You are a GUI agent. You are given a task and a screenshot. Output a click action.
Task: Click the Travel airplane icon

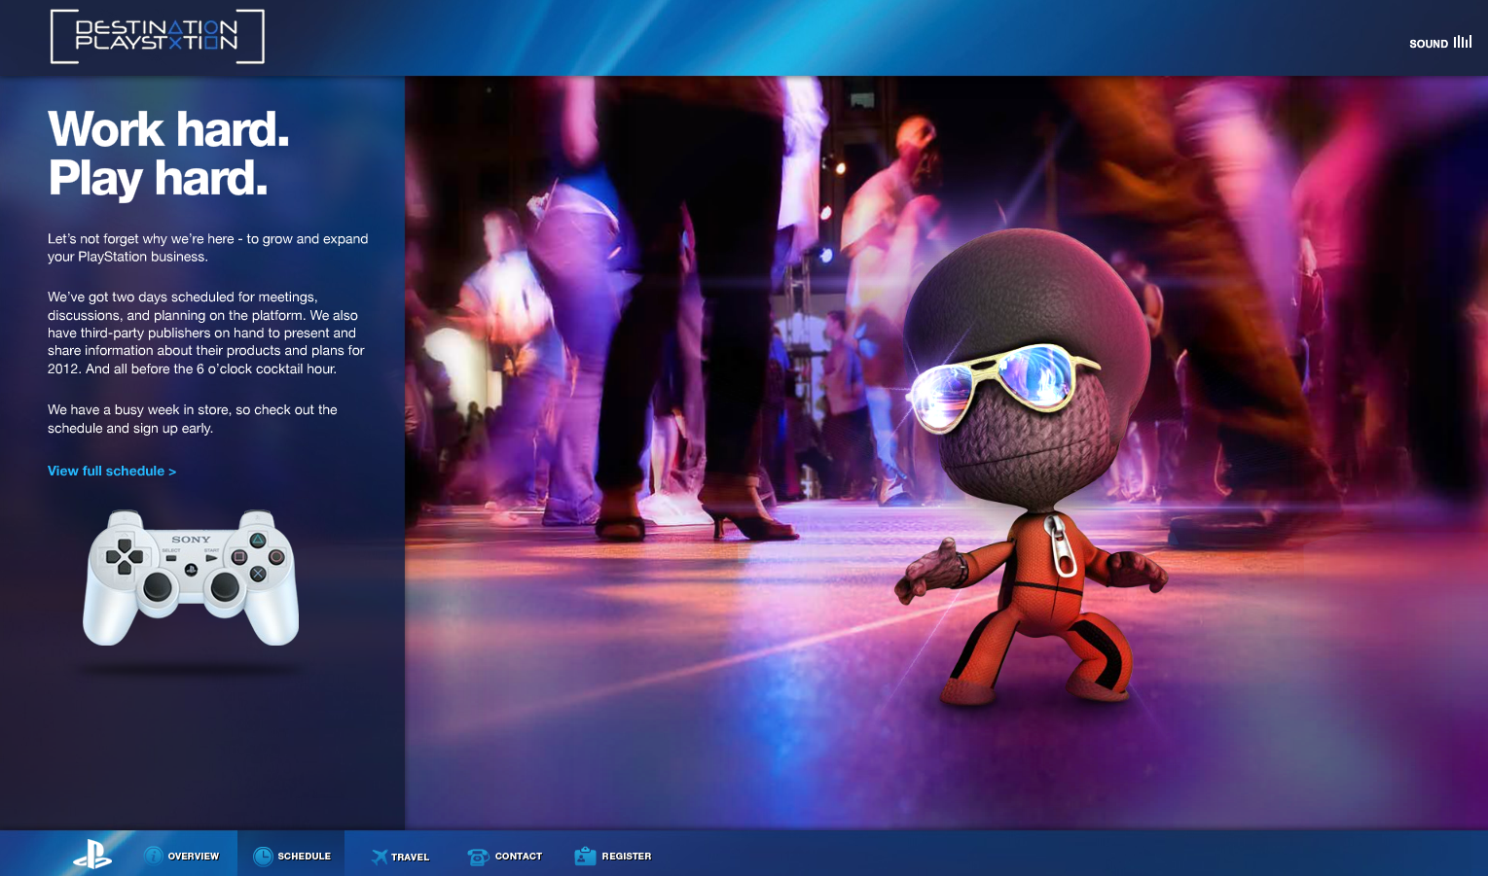click(379, 857)
